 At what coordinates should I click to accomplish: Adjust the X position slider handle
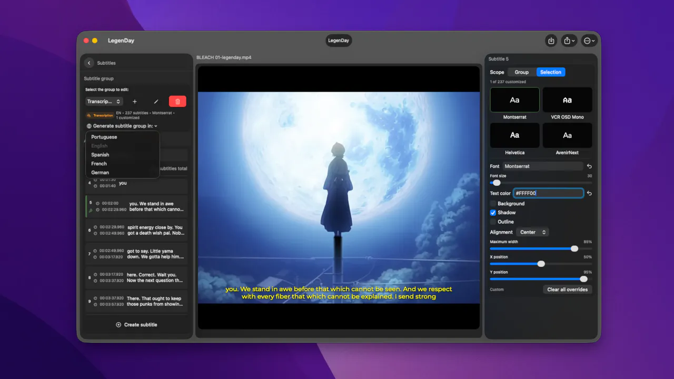coord(541,264)
